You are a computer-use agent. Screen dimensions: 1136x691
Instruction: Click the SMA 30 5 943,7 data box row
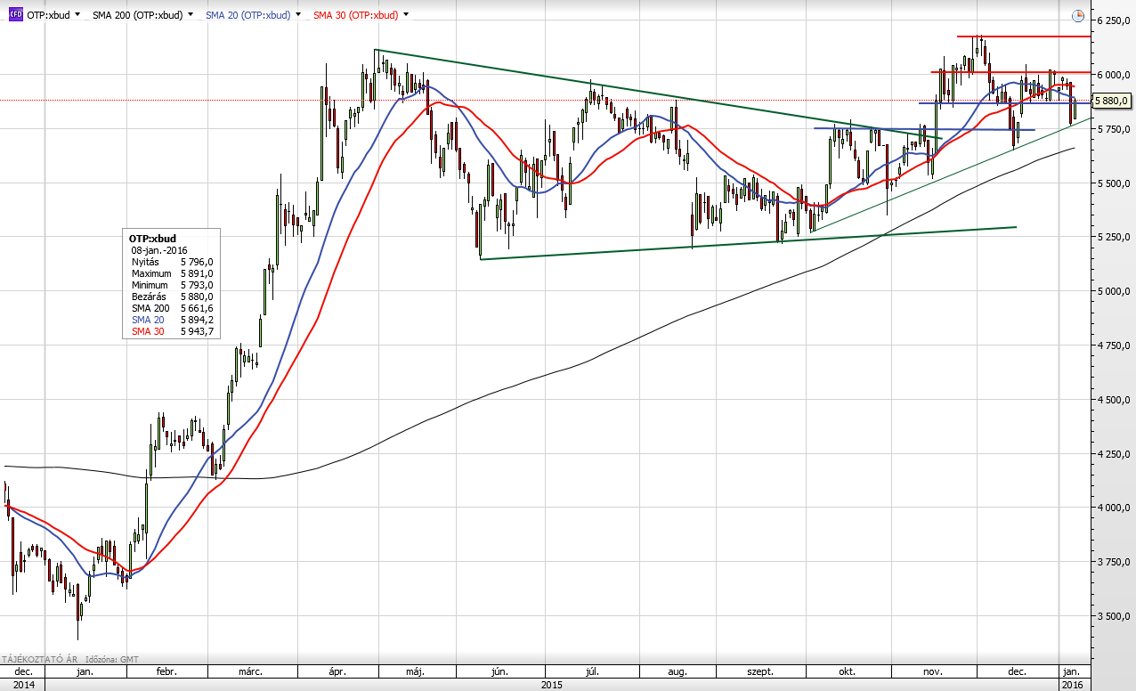pyautogui.click(x=171, y=331)
